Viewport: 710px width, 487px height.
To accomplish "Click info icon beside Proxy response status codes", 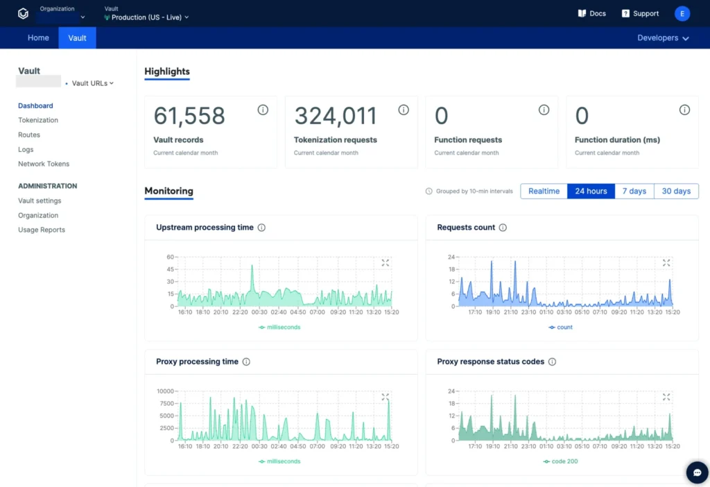I will click(x=552, y=361).
